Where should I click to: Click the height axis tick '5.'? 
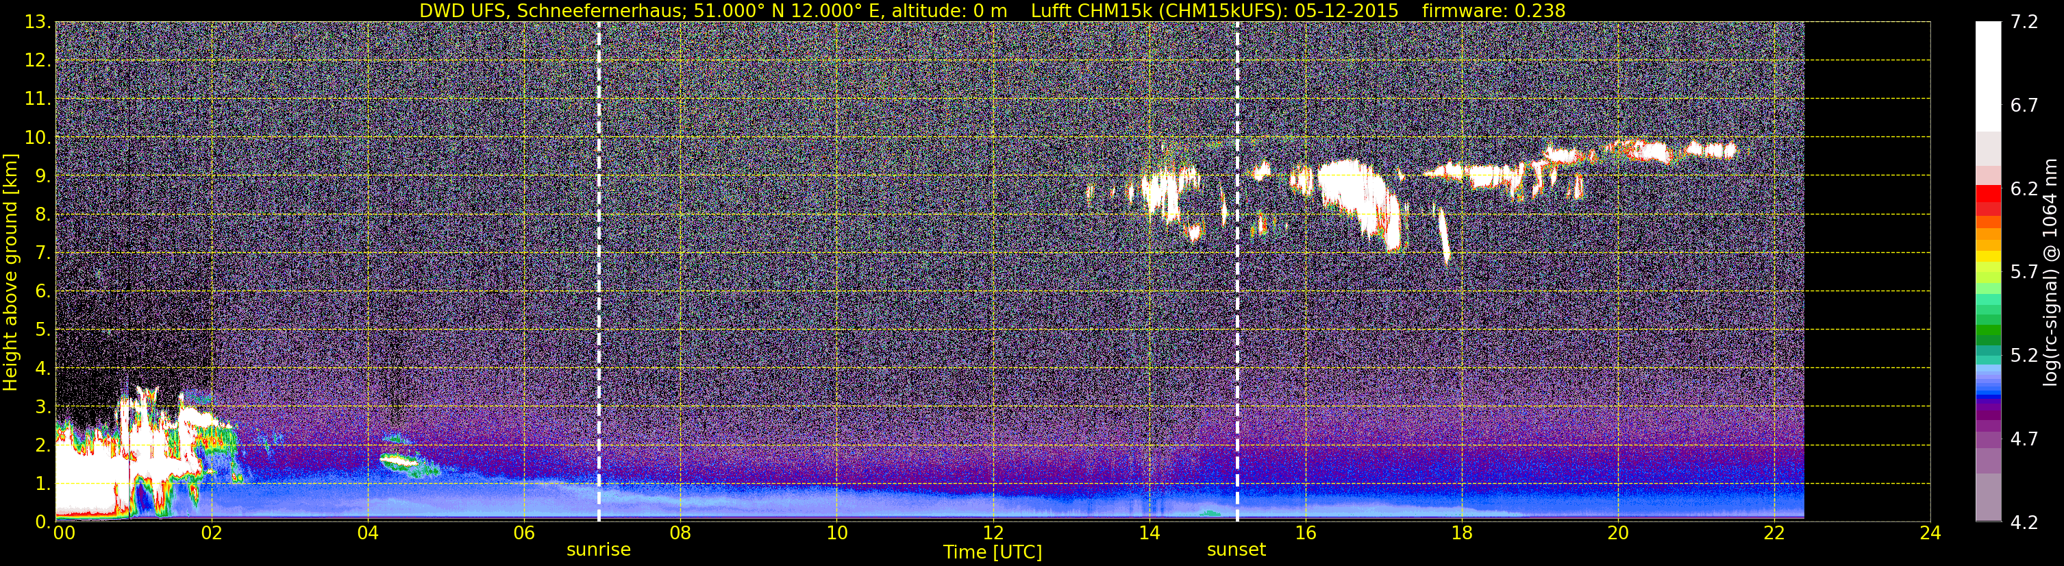(42, 330)
